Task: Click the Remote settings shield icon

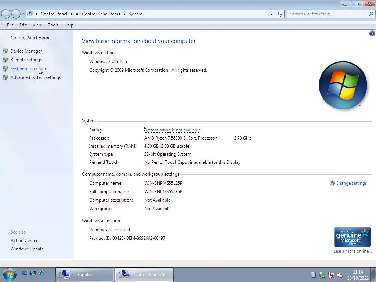Action: [x=5, y=60]
